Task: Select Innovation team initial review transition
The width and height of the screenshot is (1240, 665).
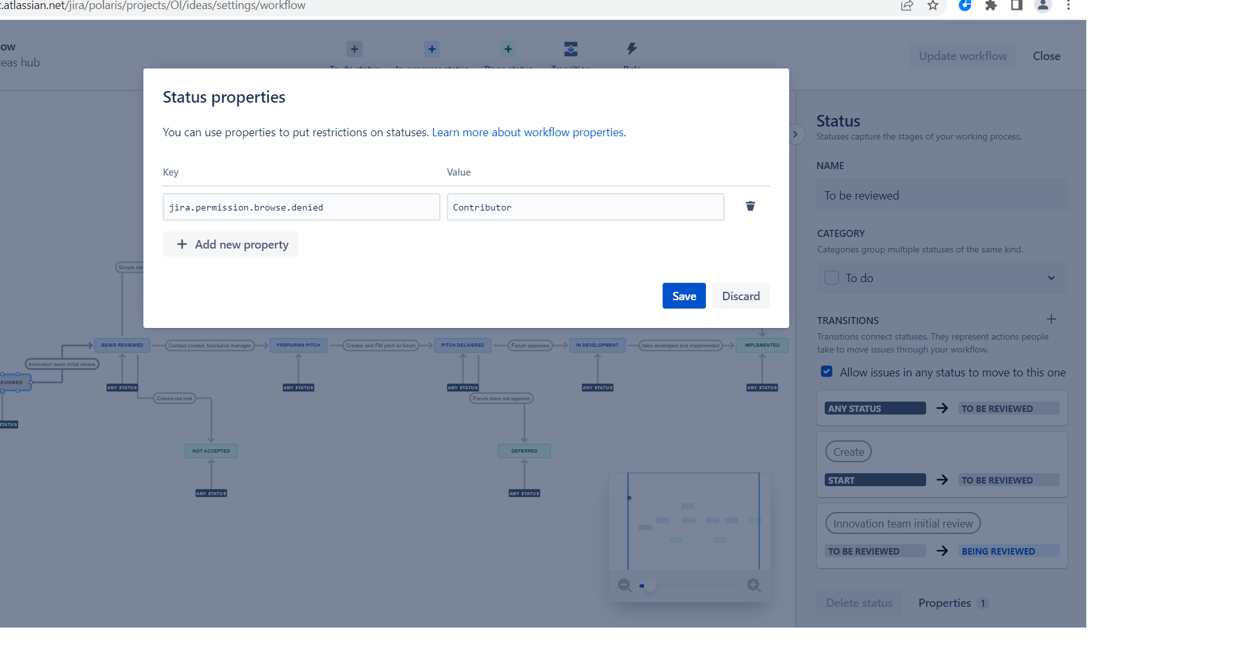Action: [903, 524]
